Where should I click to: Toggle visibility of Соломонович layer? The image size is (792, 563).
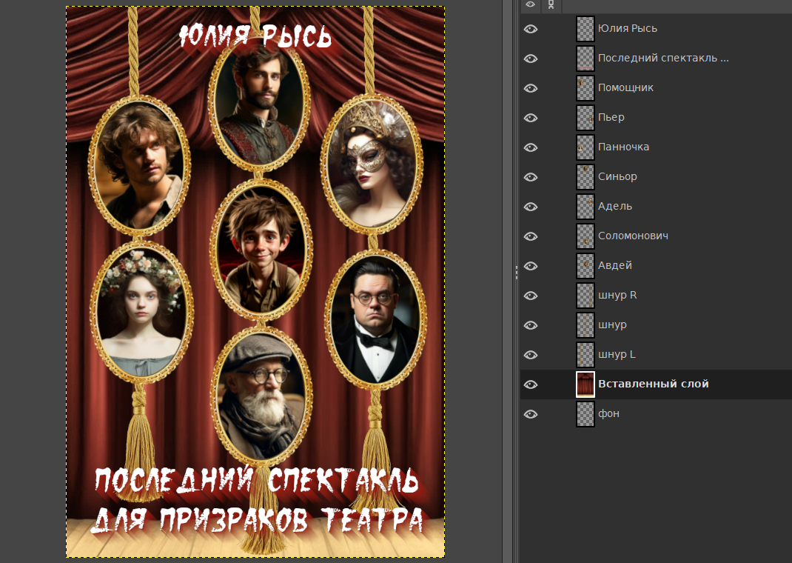(x=531, y=236)
